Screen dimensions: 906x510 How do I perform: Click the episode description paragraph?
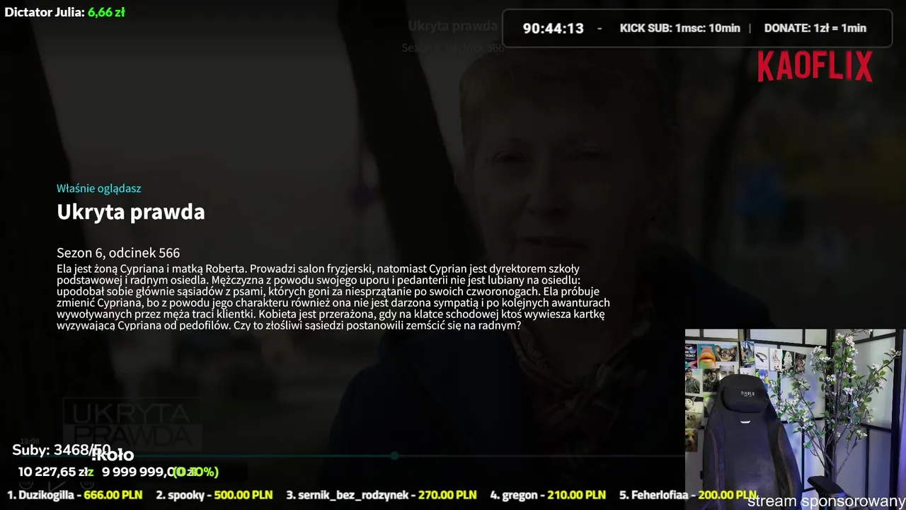[333, 297]
